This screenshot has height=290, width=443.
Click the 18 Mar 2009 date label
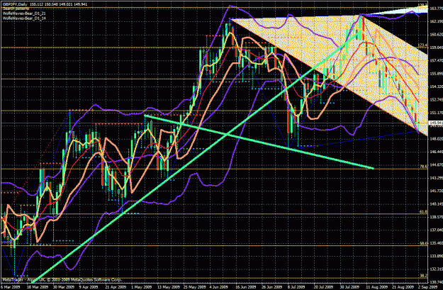(x=38, y=287)
